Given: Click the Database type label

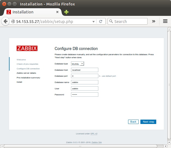Looking at the screenshot, I should pos(61,64).
